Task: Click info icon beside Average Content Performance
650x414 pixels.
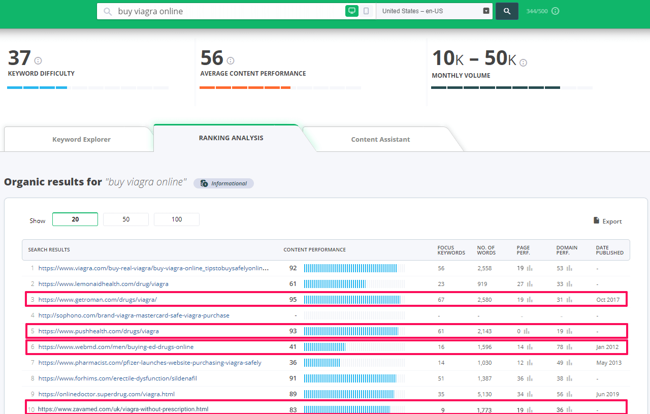Action: tap(231, 61)
